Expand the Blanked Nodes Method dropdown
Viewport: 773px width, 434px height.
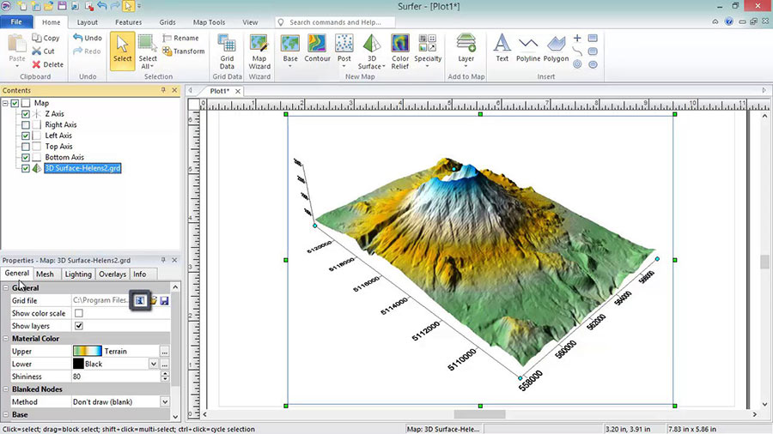[165, 402]
